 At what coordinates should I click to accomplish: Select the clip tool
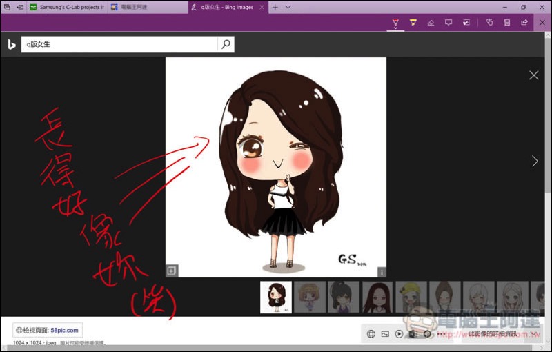466,23
